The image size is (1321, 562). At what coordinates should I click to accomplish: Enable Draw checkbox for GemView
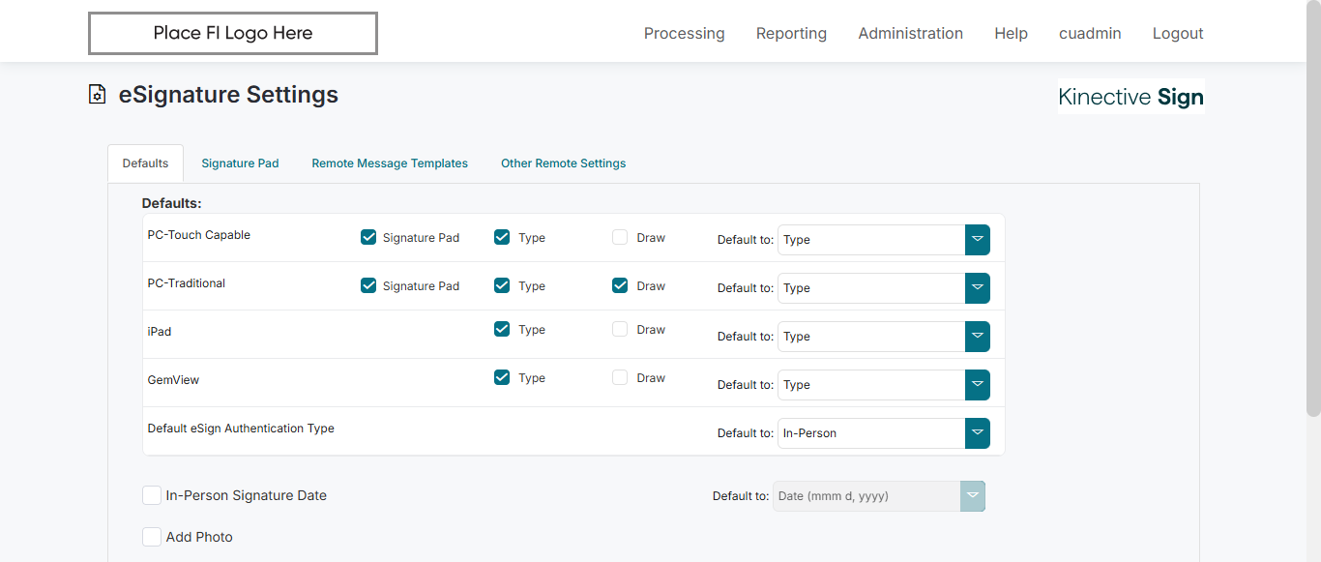pyautogui.click(x=620, y=377)
